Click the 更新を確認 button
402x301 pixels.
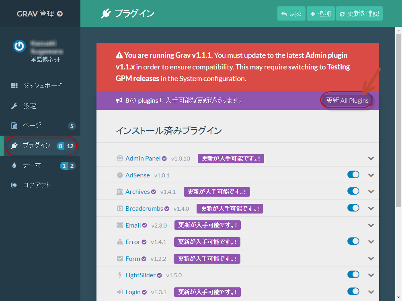click(359, 14)
